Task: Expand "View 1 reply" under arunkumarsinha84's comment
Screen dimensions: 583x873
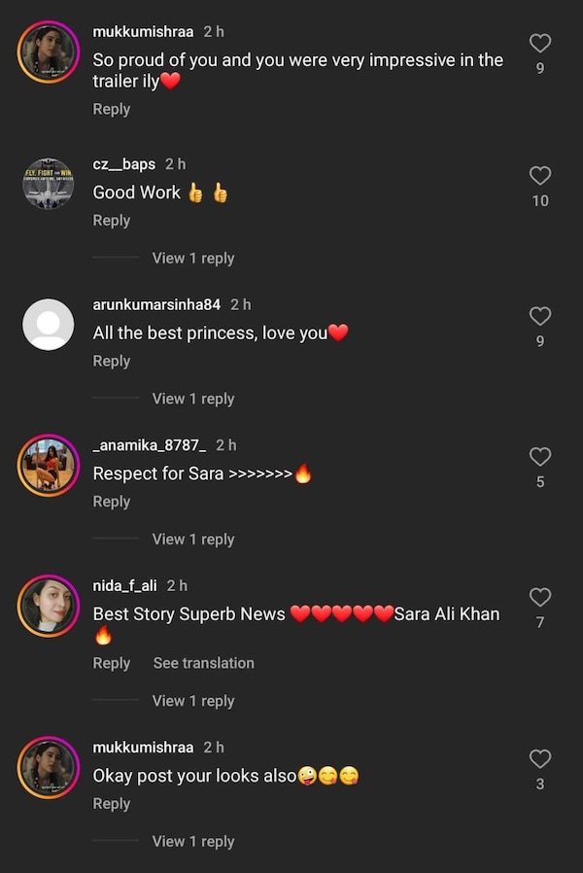Action: [x=192, y=399]
